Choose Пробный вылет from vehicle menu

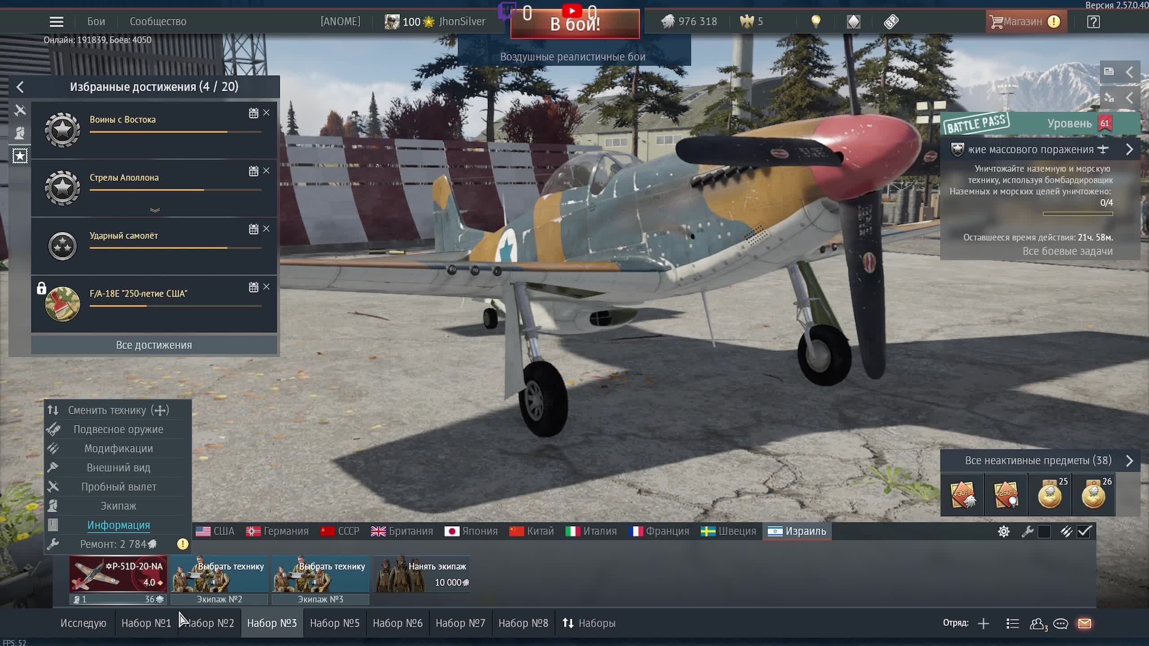(x=118, y=487)
